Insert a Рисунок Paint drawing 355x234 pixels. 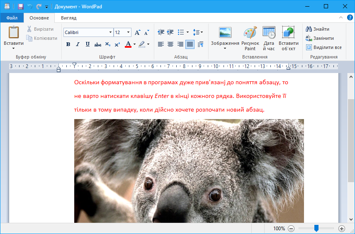(250, 38)
